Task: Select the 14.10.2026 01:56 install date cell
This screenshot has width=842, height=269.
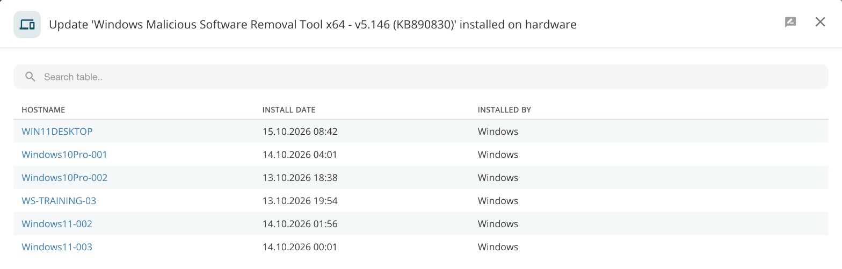Action: click(300, 224)
